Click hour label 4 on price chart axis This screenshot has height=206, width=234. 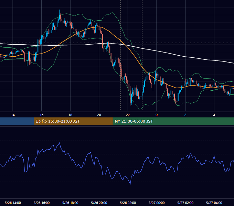tap(214, 115)
